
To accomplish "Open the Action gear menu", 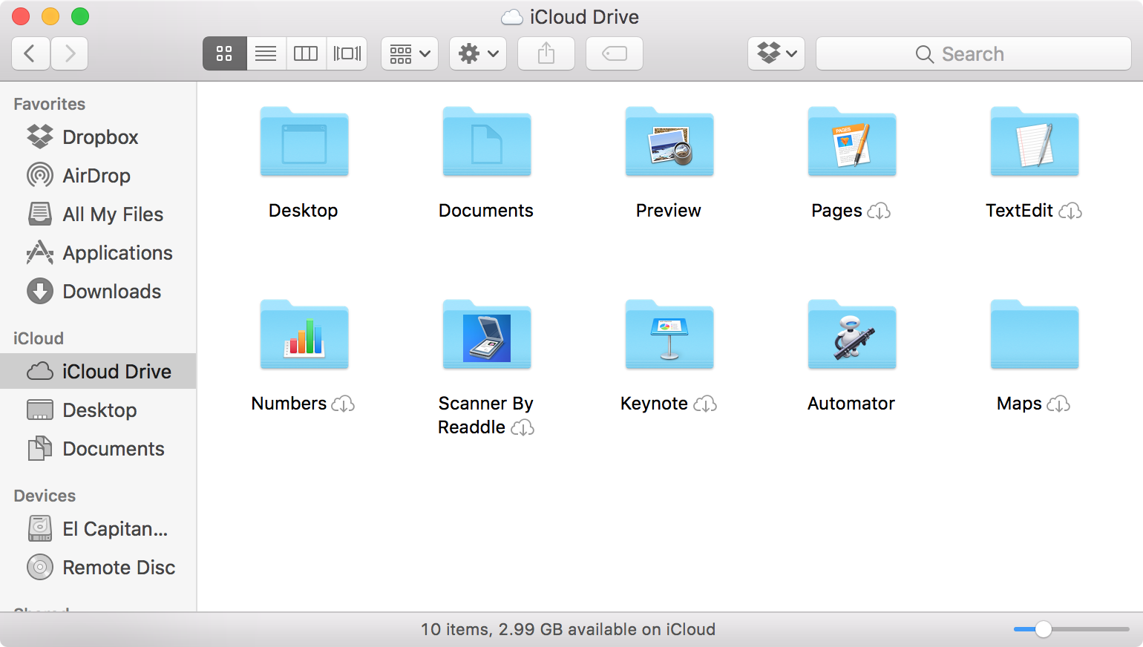I will click(478, 53).
